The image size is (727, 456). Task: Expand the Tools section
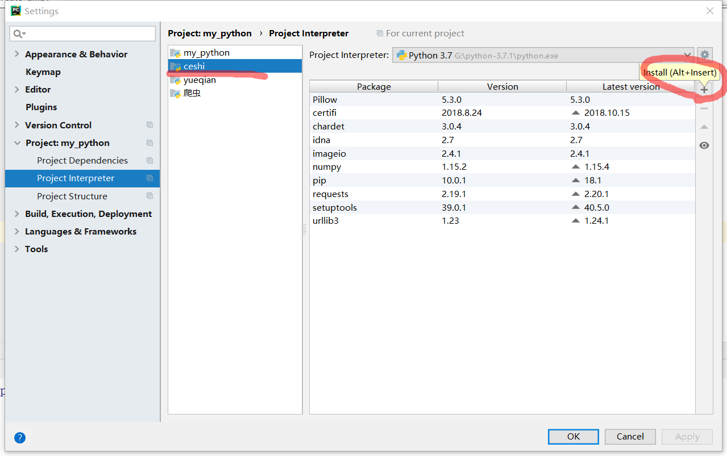coord(17,249)
